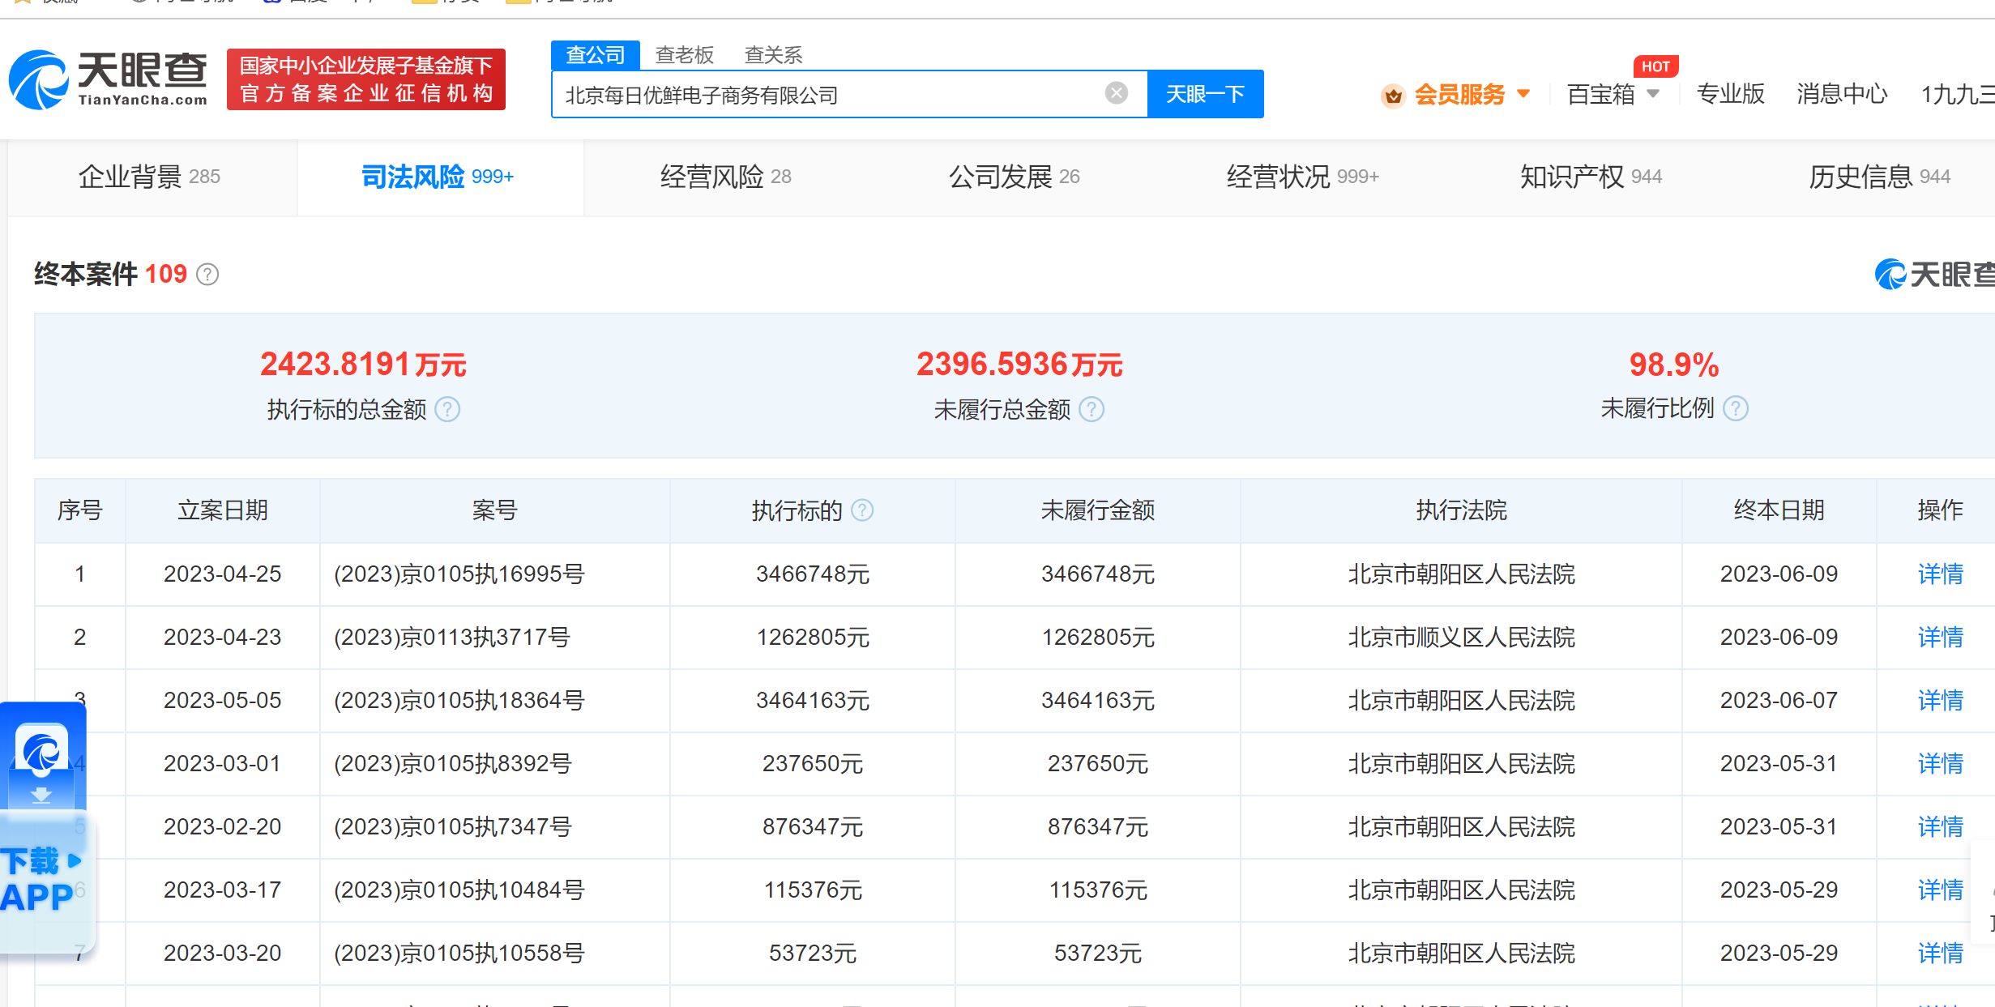
Task: Expand the 百宝箱 dropdown arrow
Action: point(1654,94)
